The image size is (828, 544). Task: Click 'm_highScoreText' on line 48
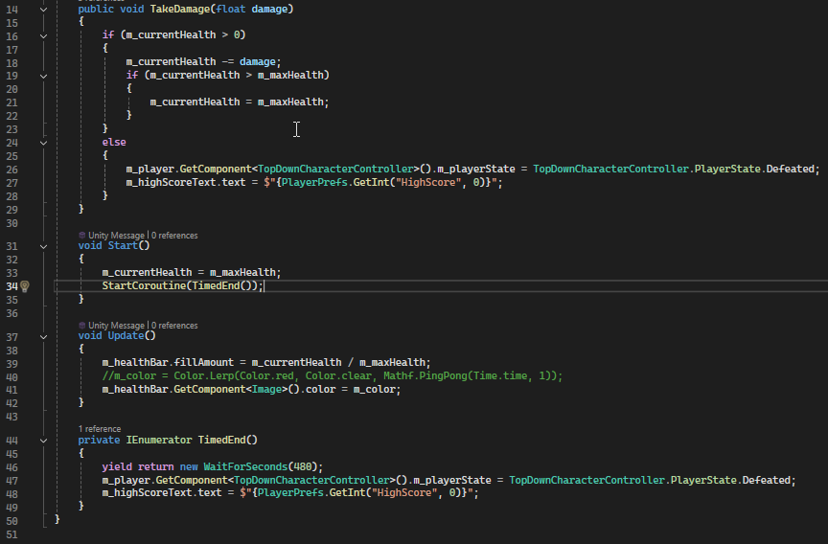click(147, 493)
